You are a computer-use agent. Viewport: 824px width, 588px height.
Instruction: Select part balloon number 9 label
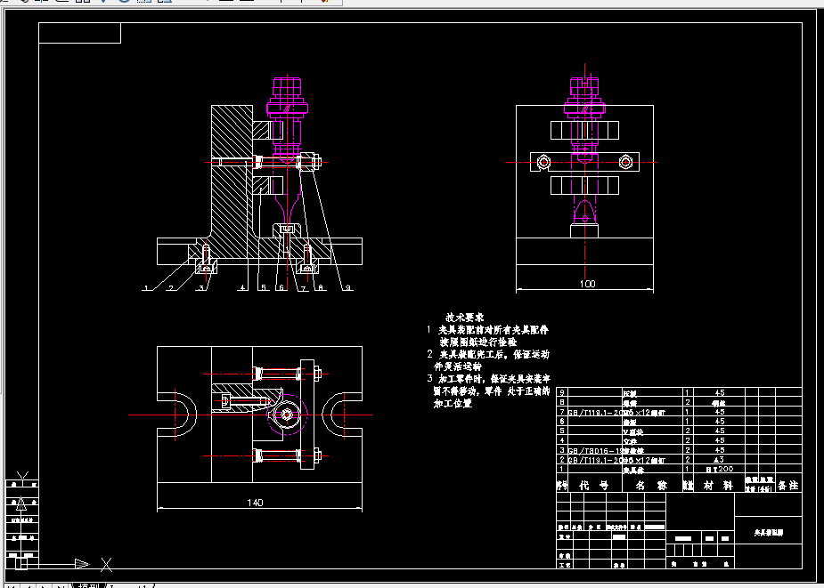point(348,287)
